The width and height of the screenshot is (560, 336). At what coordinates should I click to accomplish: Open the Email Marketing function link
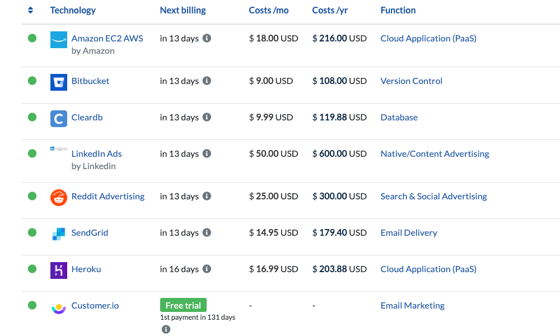pos(413,306)
